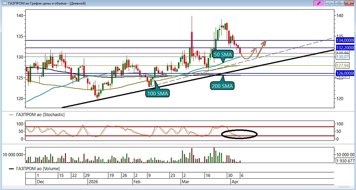The width and height of the screenshot is (356, 190).
Task: Click the 2026 year label on timeline
Action: (93, 181)
